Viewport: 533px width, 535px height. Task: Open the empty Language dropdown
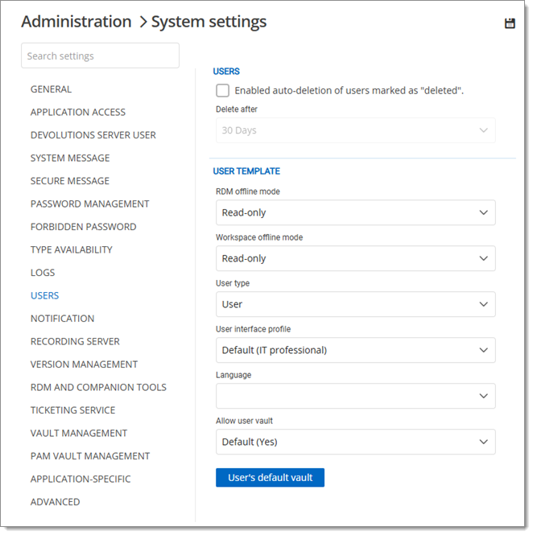pos(355,396)
